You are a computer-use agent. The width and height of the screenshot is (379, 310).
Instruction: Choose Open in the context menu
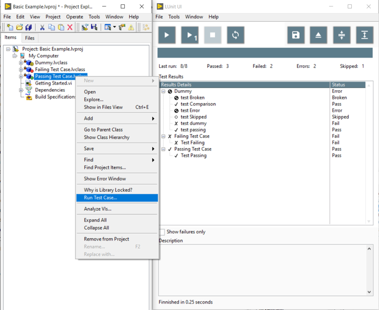click(117, 92)
